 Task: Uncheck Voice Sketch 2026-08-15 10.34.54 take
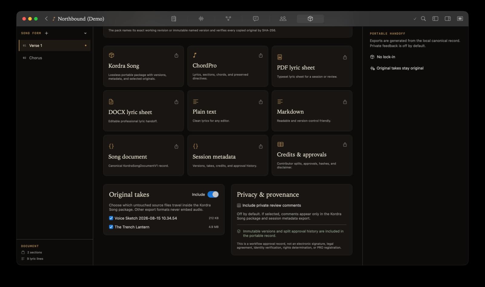tap(111, 218)
